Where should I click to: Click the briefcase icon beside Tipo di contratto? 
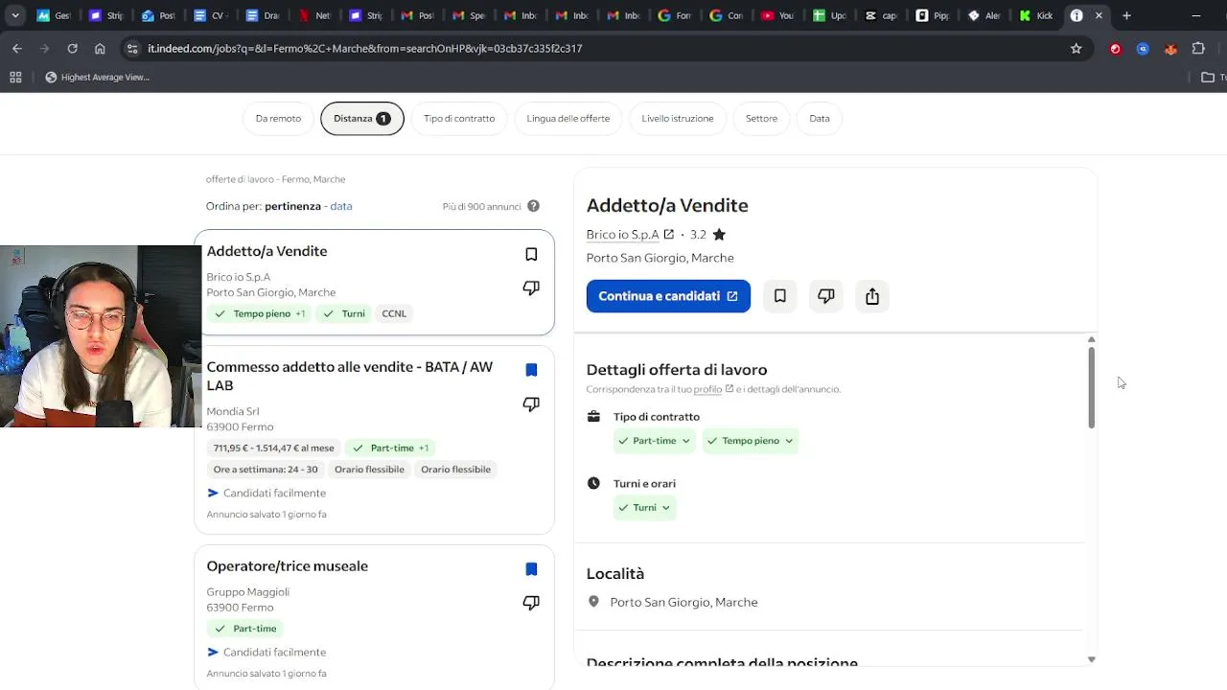(x=593, y=417)
